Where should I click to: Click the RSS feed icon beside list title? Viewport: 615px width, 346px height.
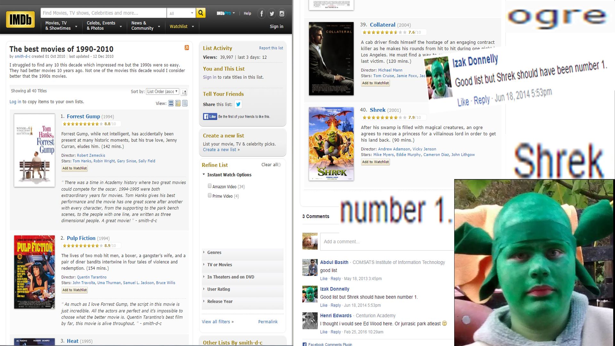point(187,48)
